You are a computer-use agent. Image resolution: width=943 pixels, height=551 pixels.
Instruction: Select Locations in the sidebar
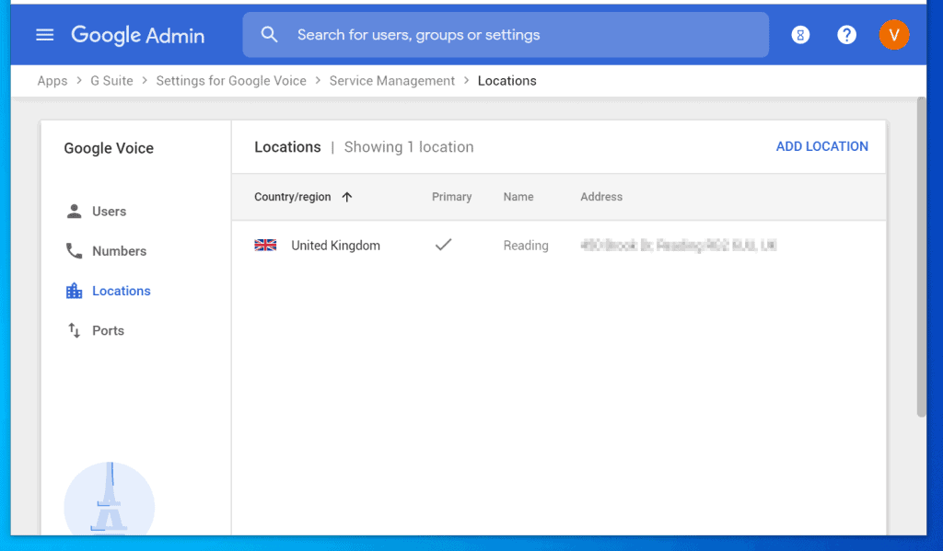coord(121,291)
